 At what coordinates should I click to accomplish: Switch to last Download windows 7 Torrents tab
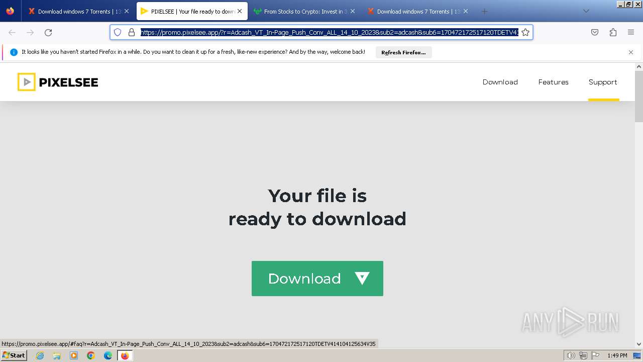coord(417,11)
